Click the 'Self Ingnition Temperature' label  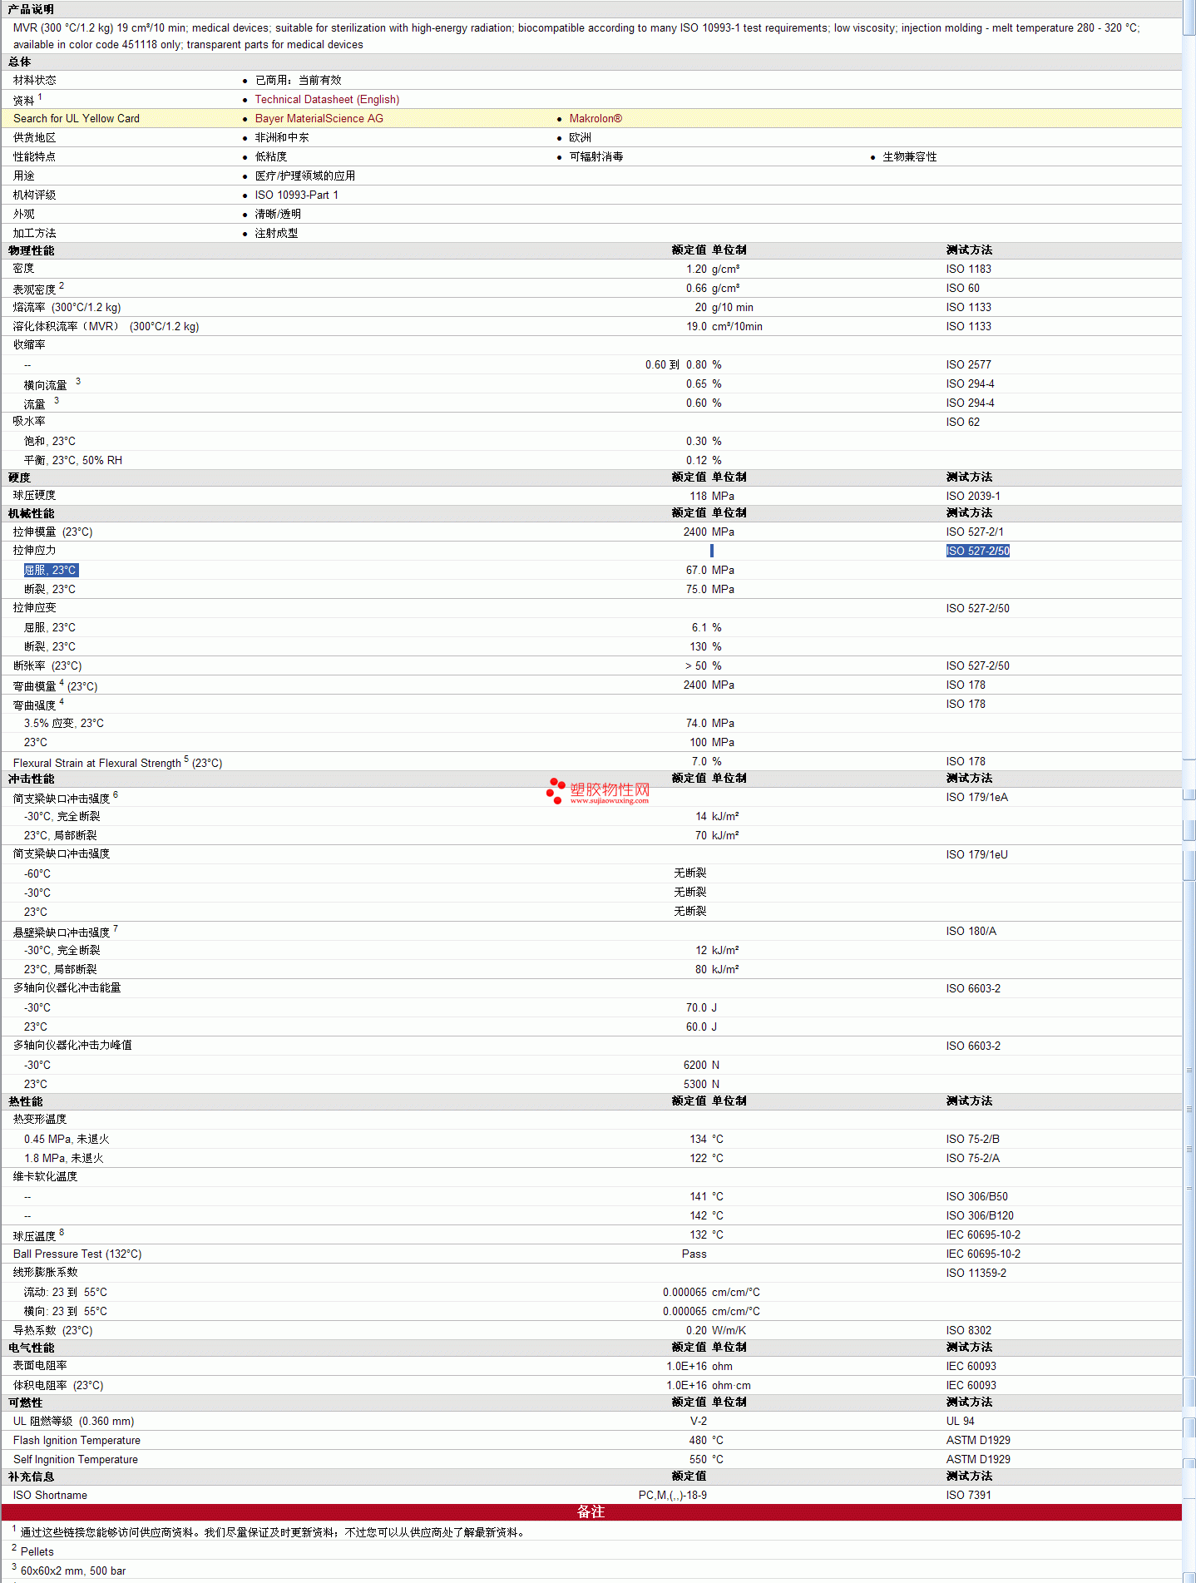pyautogui.click(x=76, y=1460)
